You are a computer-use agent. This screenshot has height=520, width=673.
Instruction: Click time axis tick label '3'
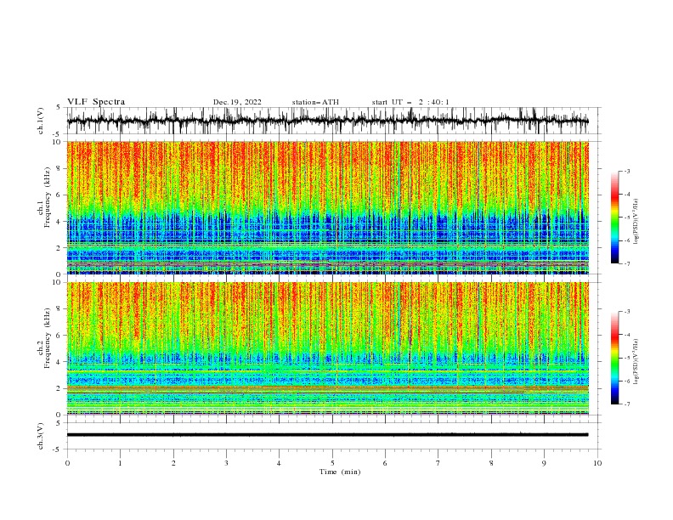(226, 463)
